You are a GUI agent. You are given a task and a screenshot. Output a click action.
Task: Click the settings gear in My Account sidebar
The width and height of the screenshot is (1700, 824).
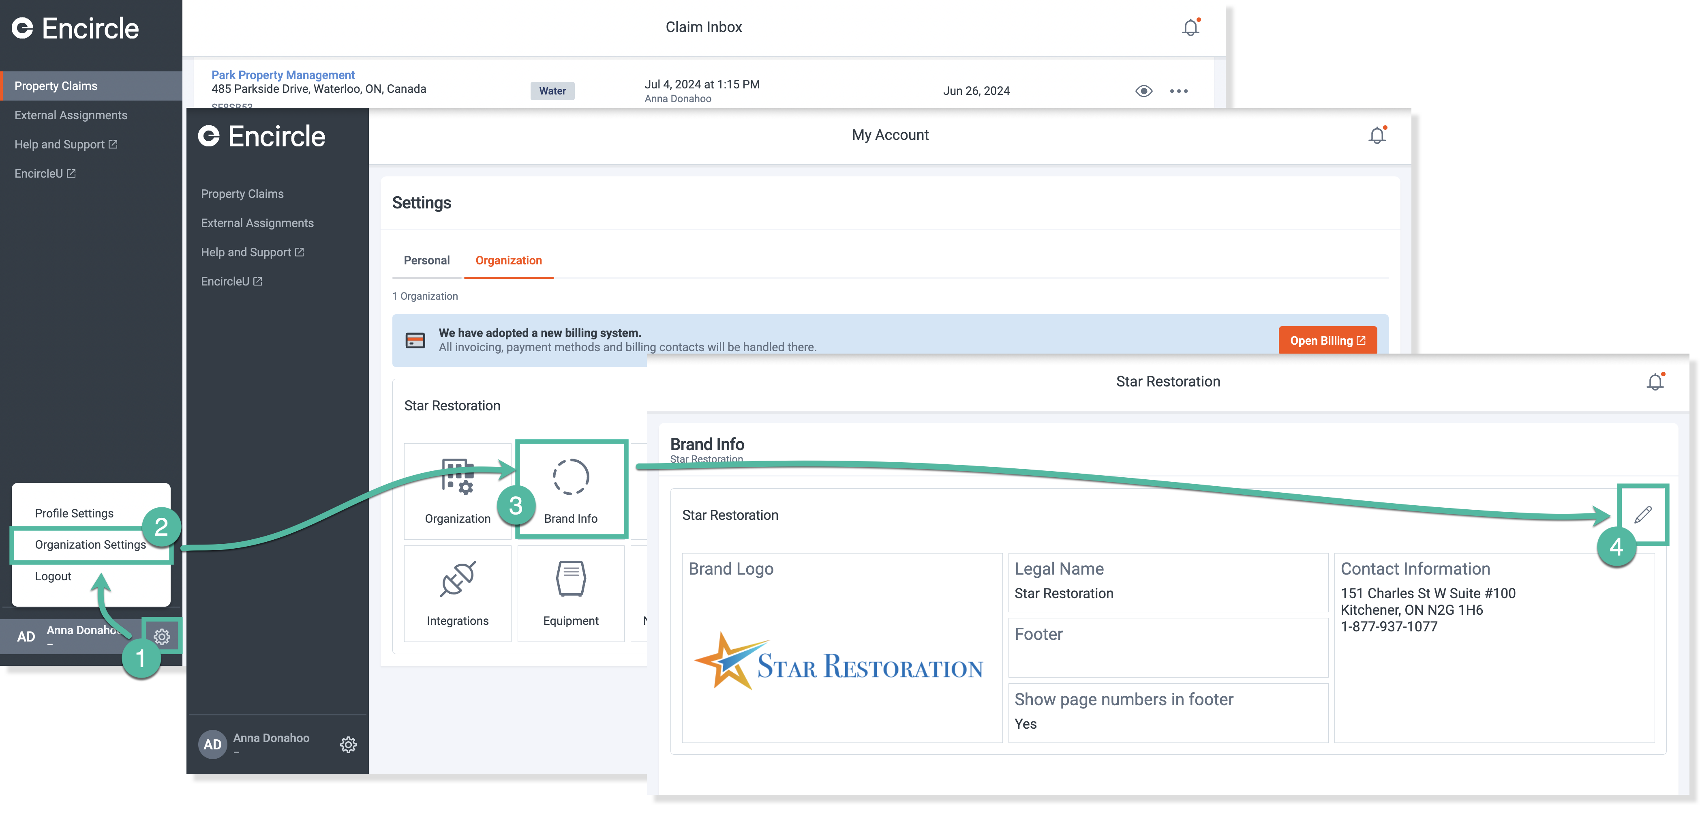pyautogui.click(x=349, y=745)
